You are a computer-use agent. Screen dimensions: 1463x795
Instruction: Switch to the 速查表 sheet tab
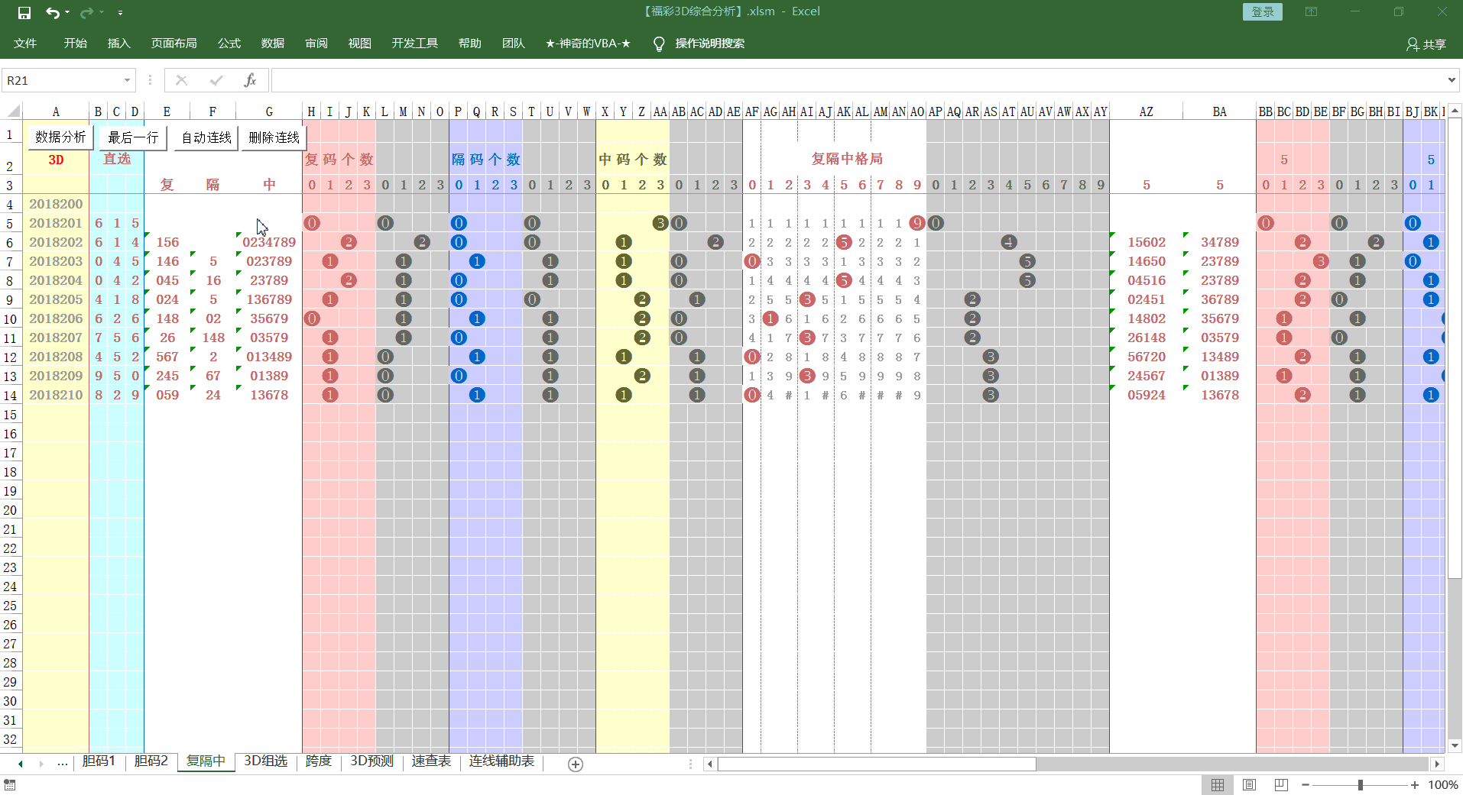432,761
